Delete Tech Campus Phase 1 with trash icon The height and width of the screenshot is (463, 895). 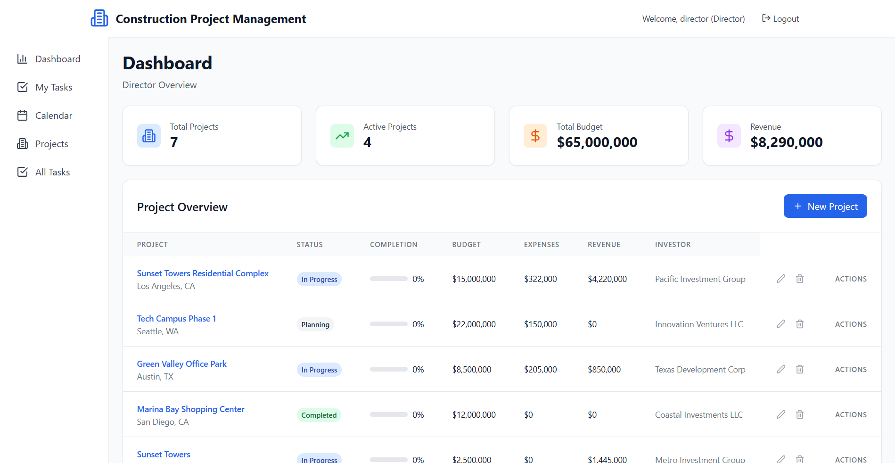(x=800, y=324)
